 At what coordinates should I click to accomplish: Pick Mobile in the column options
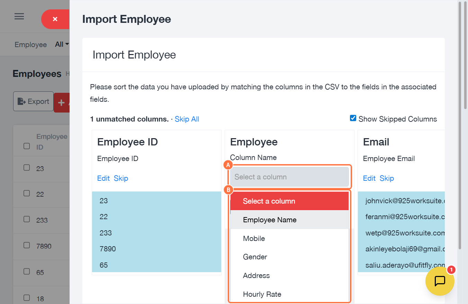(254, 239)
